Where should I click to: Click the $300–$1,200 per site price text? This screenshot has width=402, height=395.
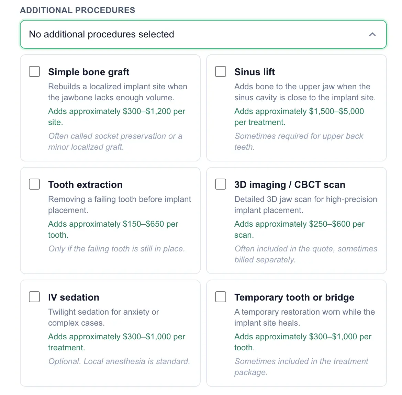[x=117, y=117]
